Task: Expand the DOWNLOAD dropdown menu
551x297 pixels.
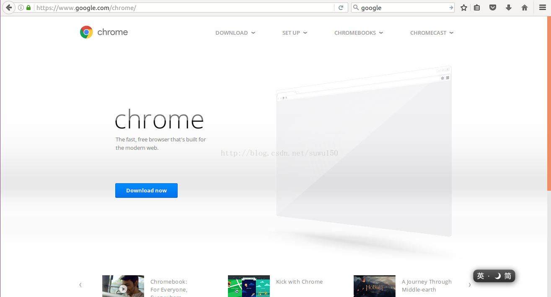Action: point(235,33)
